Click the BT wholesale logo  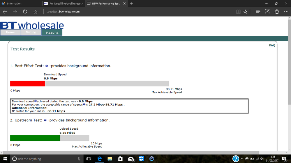click(x=32, y=25)
